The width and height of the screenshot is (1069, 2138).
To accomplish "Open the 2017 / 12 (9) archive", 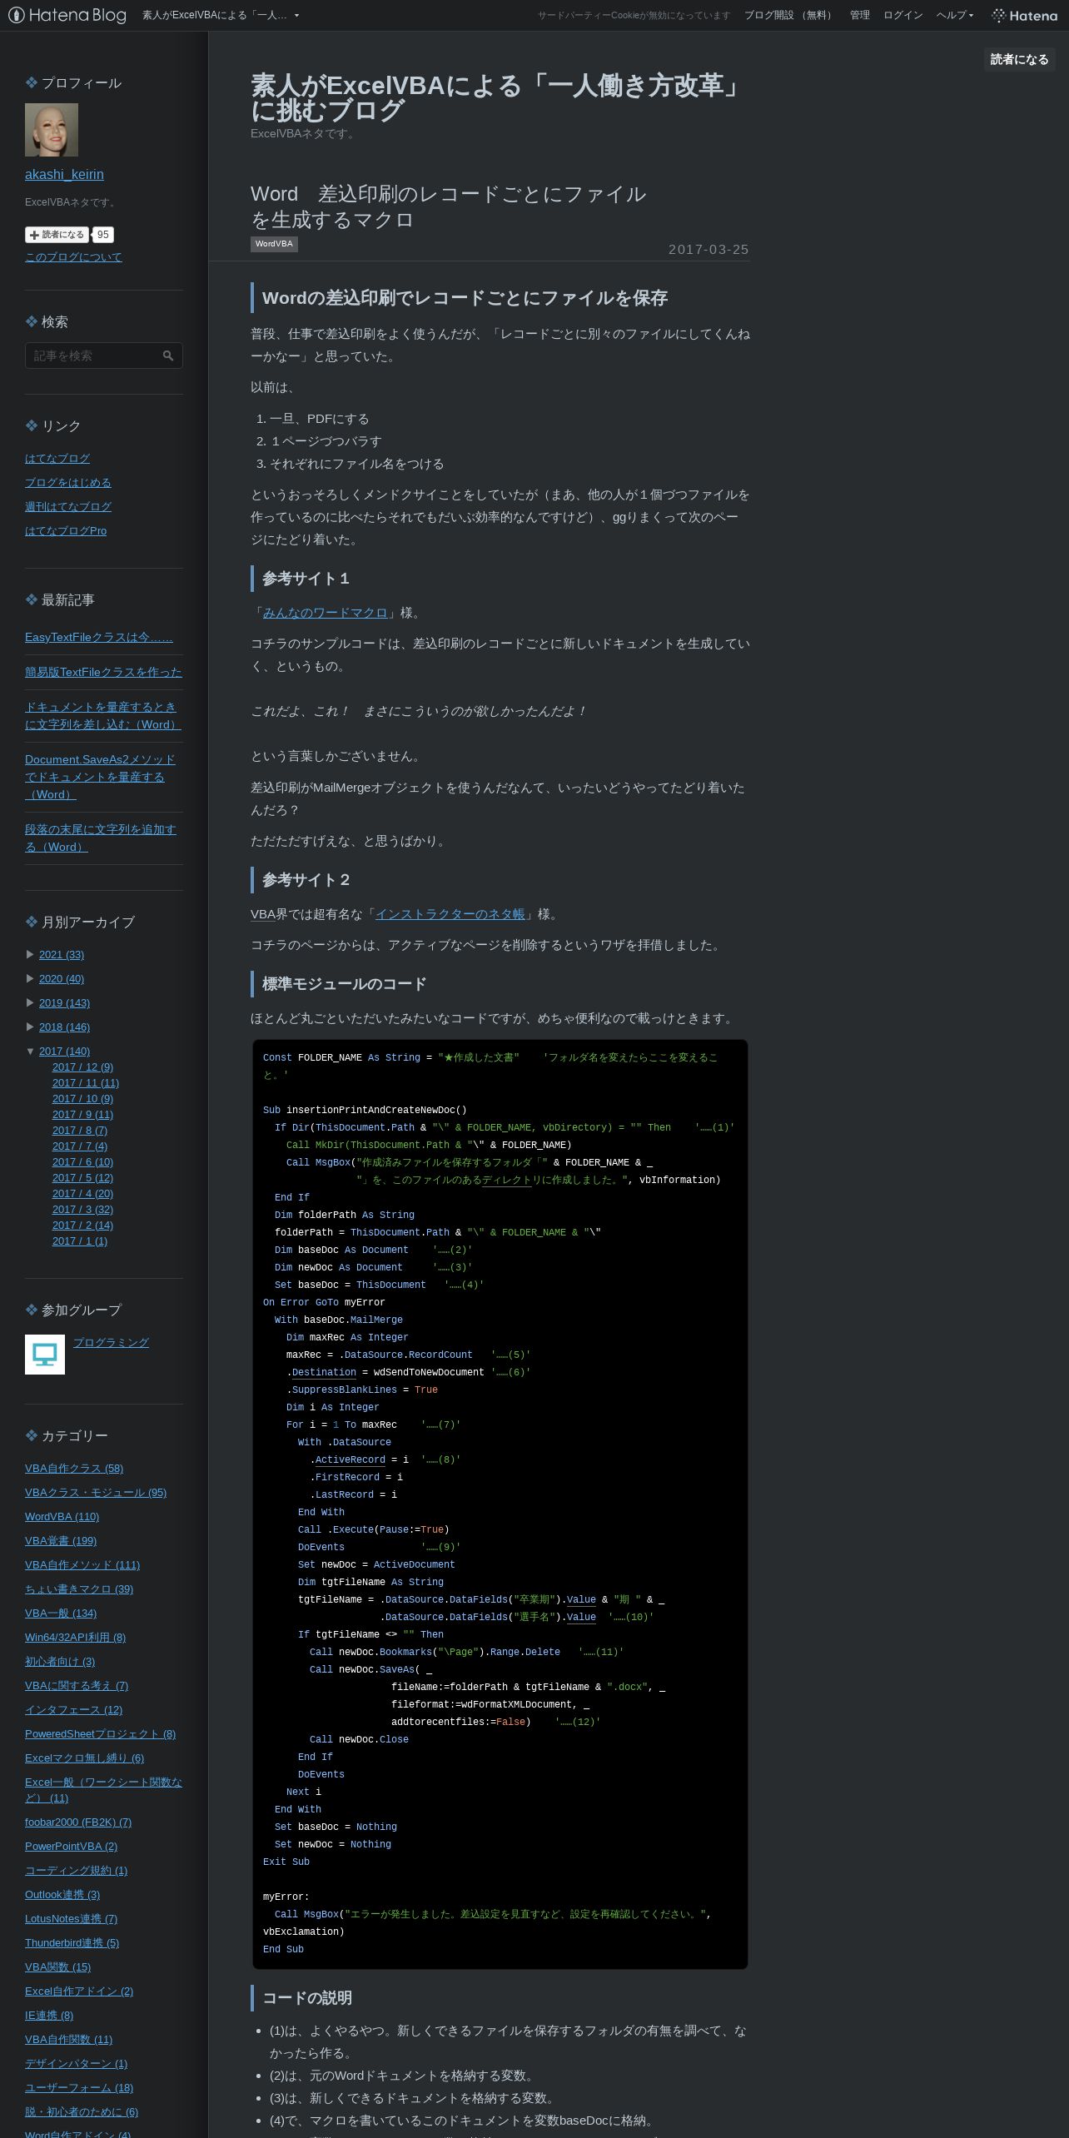I will click(x=82, y=1067).
